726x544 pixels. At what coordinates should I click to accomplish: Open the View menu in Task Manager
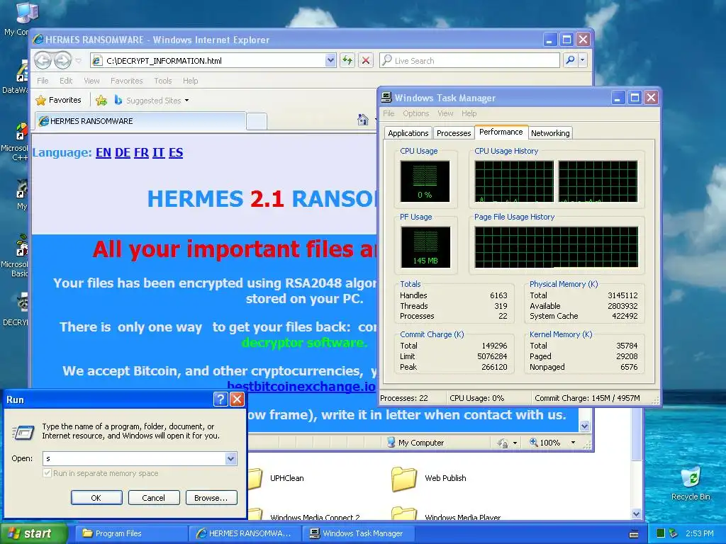(x=445, y=113)
